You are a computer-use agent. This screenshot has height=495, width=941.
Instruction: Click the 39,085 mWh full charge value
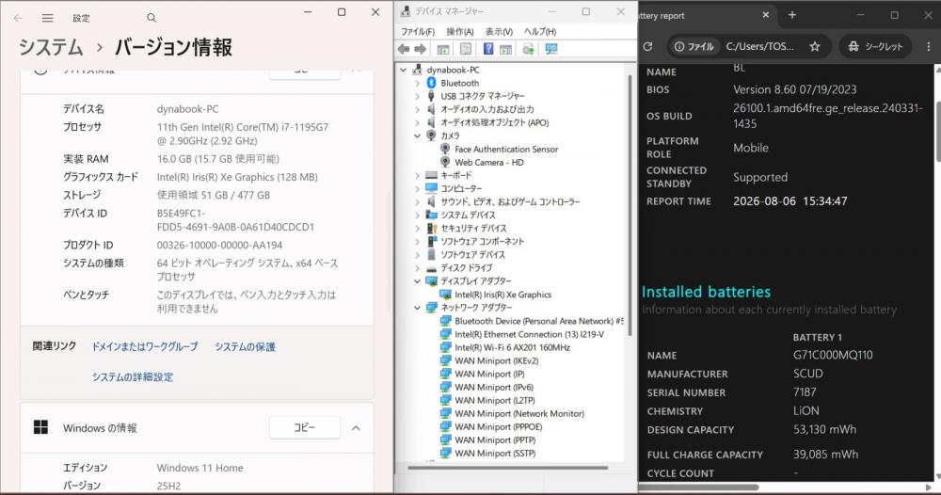point(826,455)
